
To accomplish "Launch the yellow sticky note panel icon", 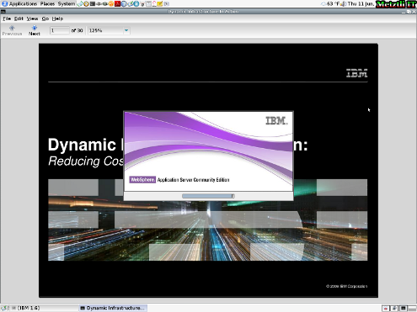I will [x=159, y=3].
